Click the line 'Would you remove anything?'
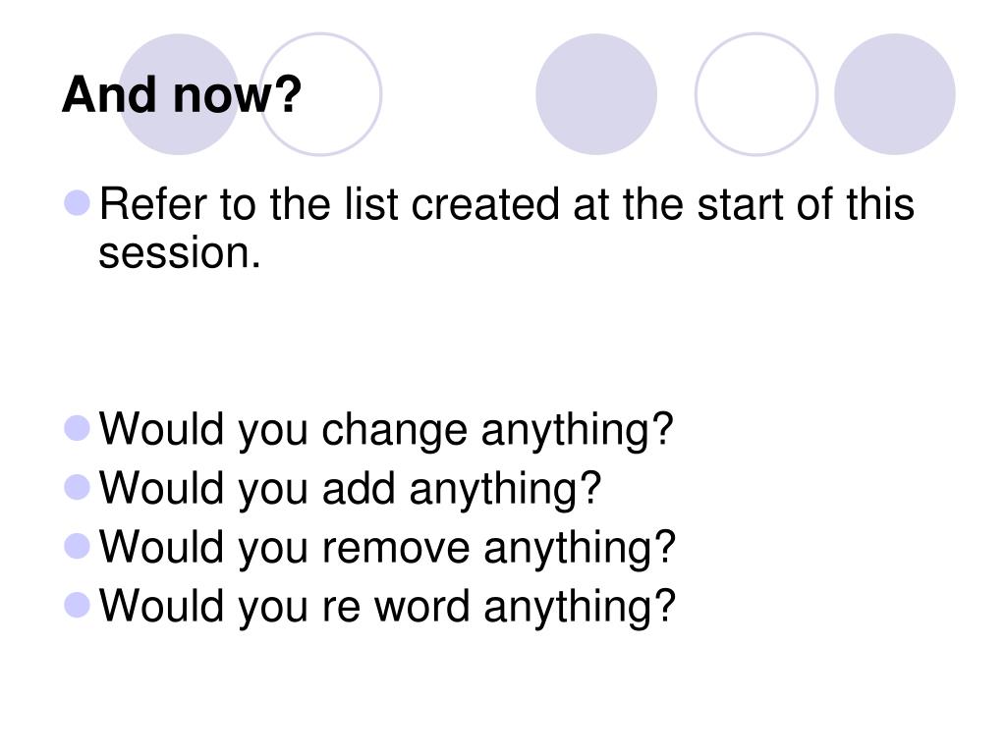The image size is (1006, 754). pyautogui.click(x=387, y=548)
